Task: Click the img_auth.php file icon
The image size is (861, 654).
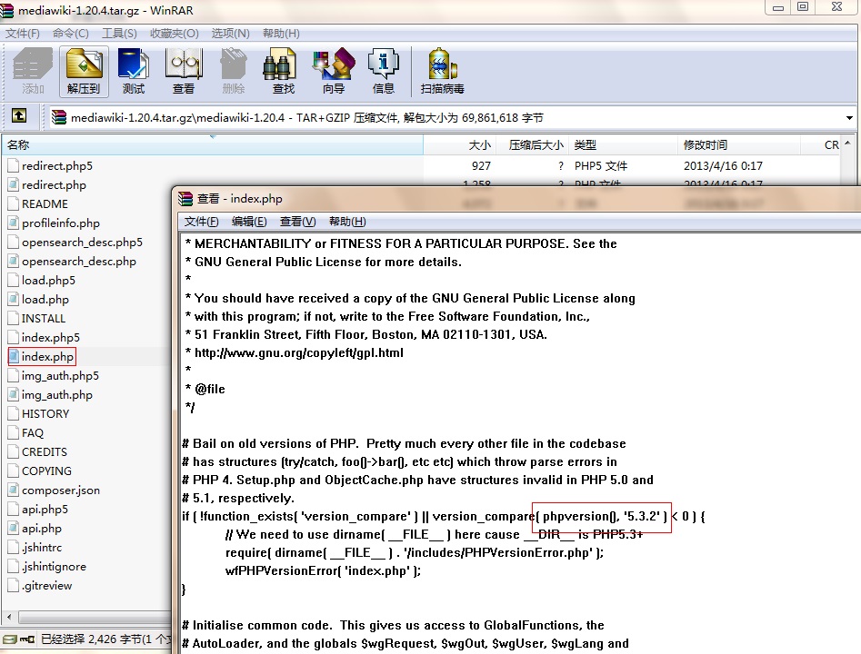Action: click(x=13, y=394)
